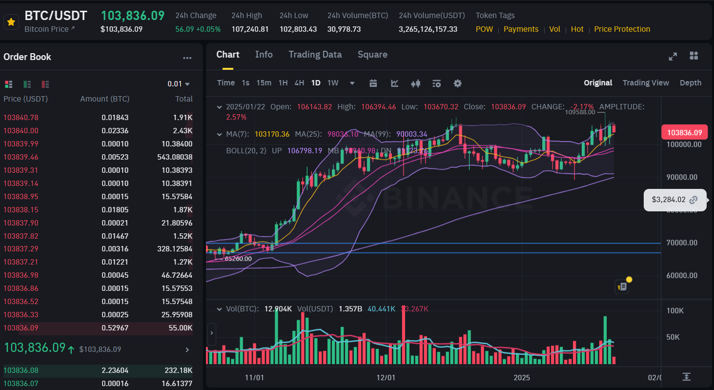Click the note icon with yellow dot
This screenshot has width=714, height=390.
pyautogui.click(x=622, y=286)
